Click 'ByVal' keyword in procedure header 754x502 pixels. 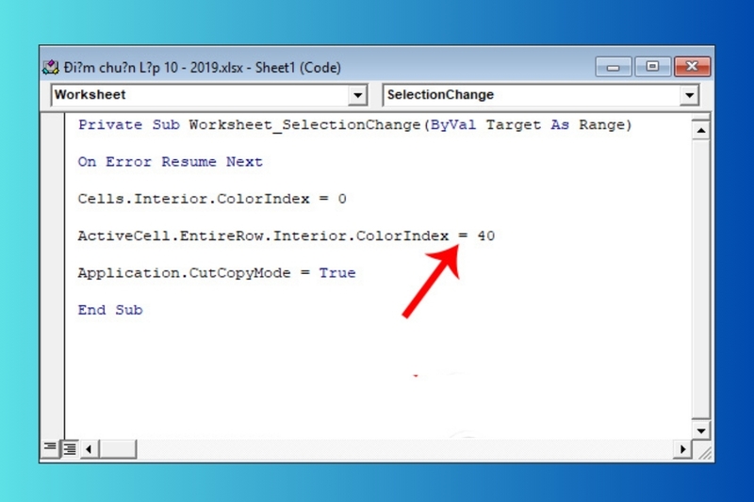(453, 125)
